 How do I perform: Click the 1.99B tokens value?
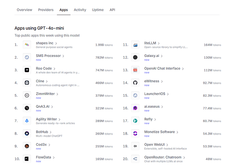tap(104, 45)
